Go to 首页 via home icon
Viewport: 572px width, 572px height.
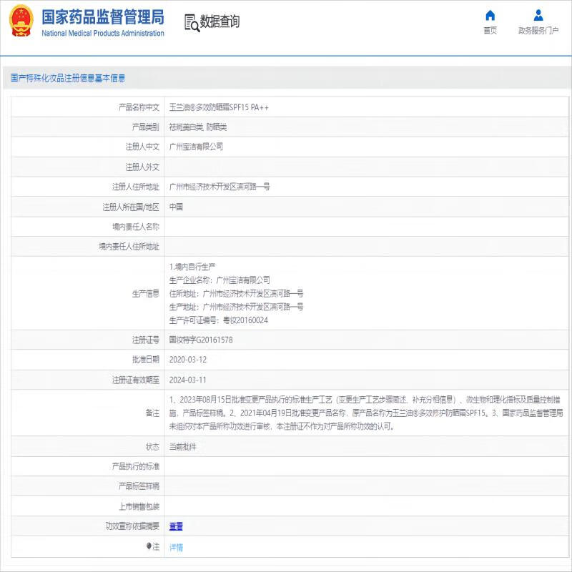click(x=490, y=15)
